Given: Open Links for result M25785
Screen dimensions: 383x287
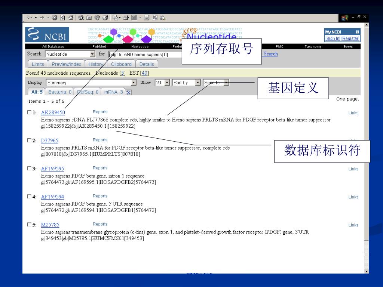Looking at the screenshot, I should pos(353,225).
